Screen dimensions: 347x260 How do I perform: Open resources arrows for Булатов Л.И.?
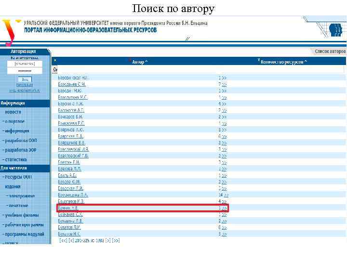[x=224, y=227]
